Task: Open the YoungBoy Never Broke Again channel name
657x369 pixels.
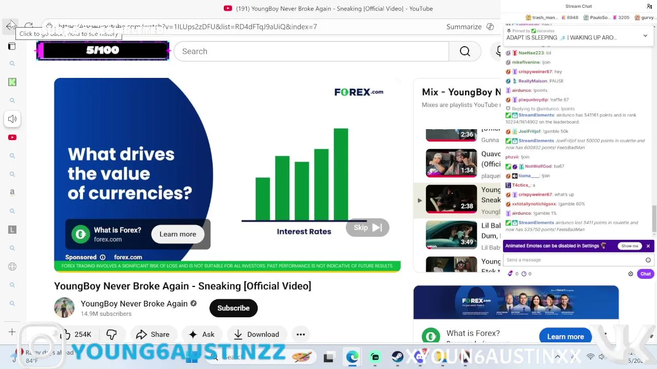Action: [134, 303]
